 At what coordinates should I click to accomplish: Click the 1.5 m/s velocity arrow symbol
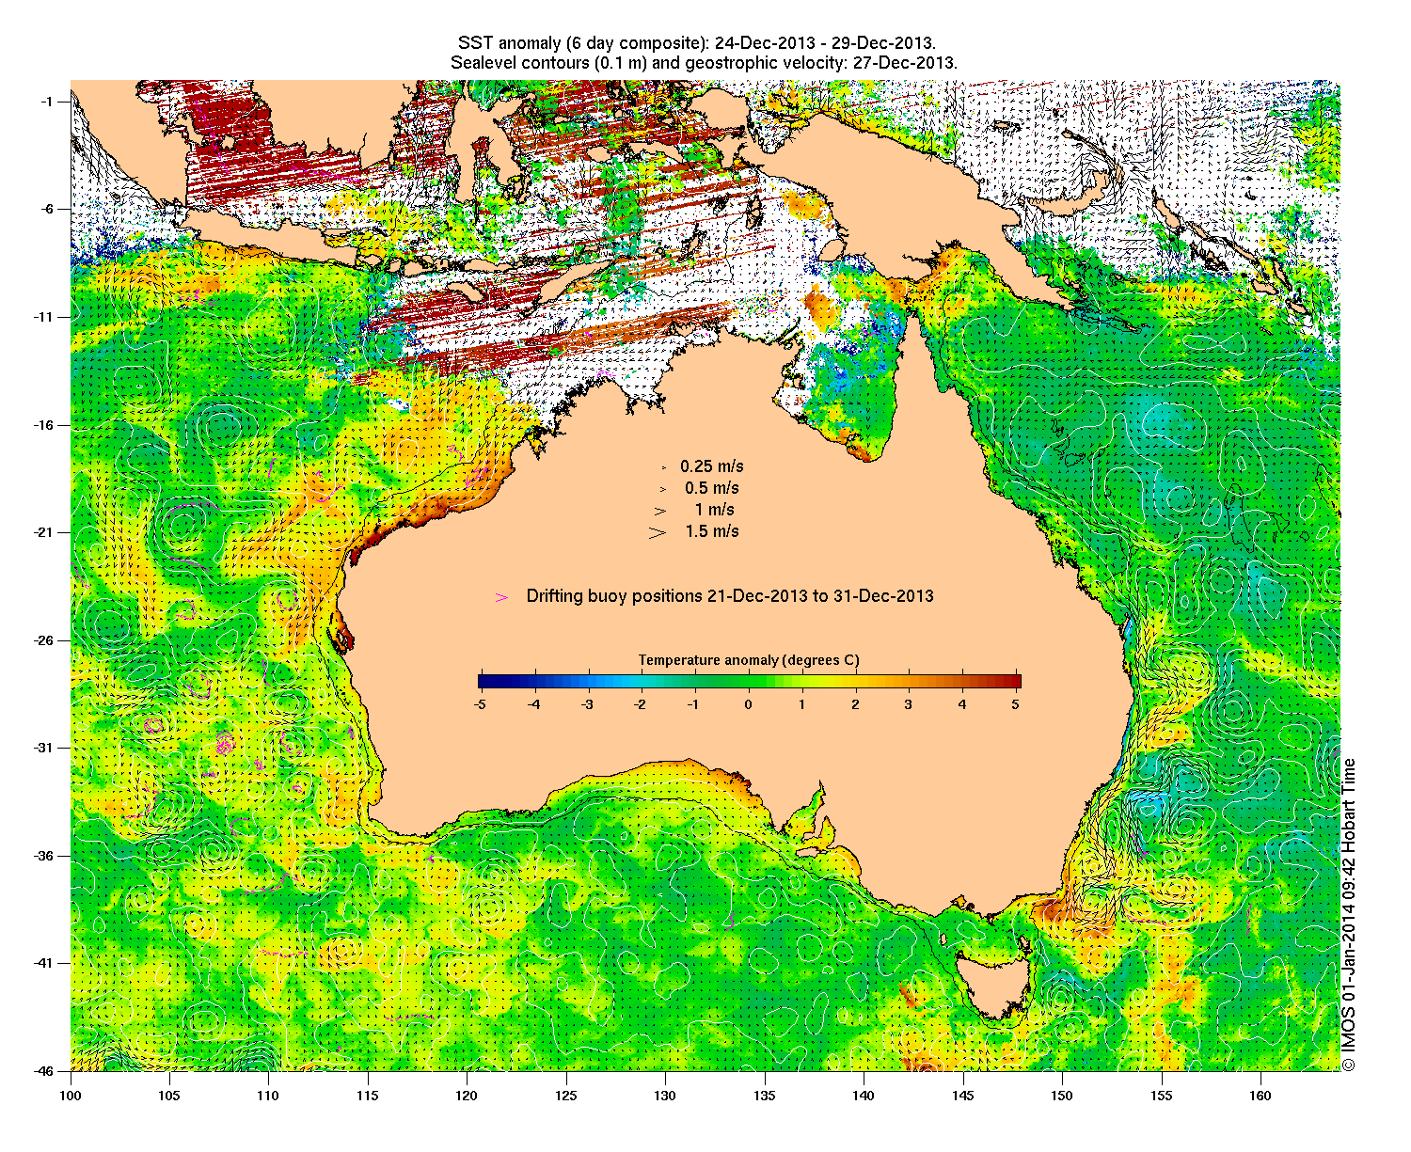(658, 532)
